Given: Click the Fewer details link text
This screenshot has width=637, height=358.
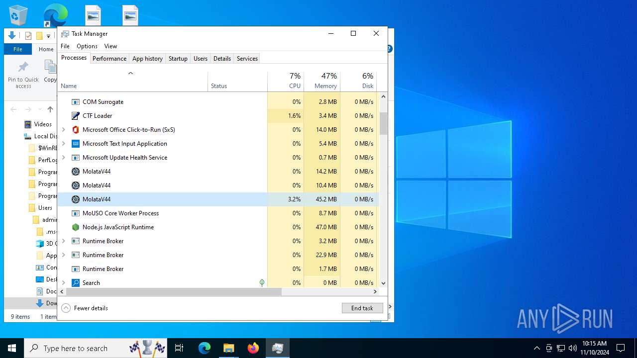Looking at the screenshot, I should [91, 308].
